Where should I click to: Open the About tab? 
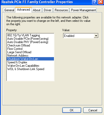(x=37, y=10)
